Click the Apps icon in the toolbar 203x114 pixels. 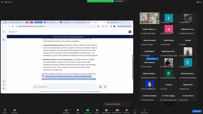(x=135, y=111)
